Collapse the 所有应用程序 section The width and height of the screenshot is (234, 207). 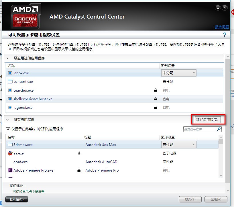pos(7,120)
